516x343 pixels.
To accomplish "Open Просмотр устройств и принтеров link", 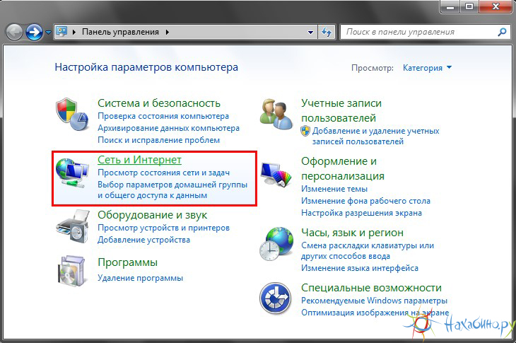I will coord(163,228).
